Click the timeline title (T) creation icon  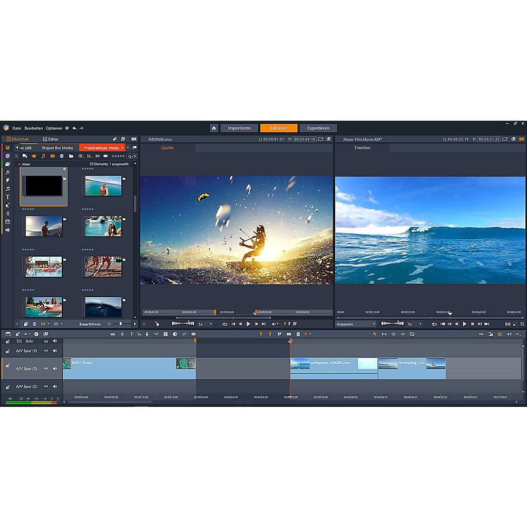(x=131, y=334)
